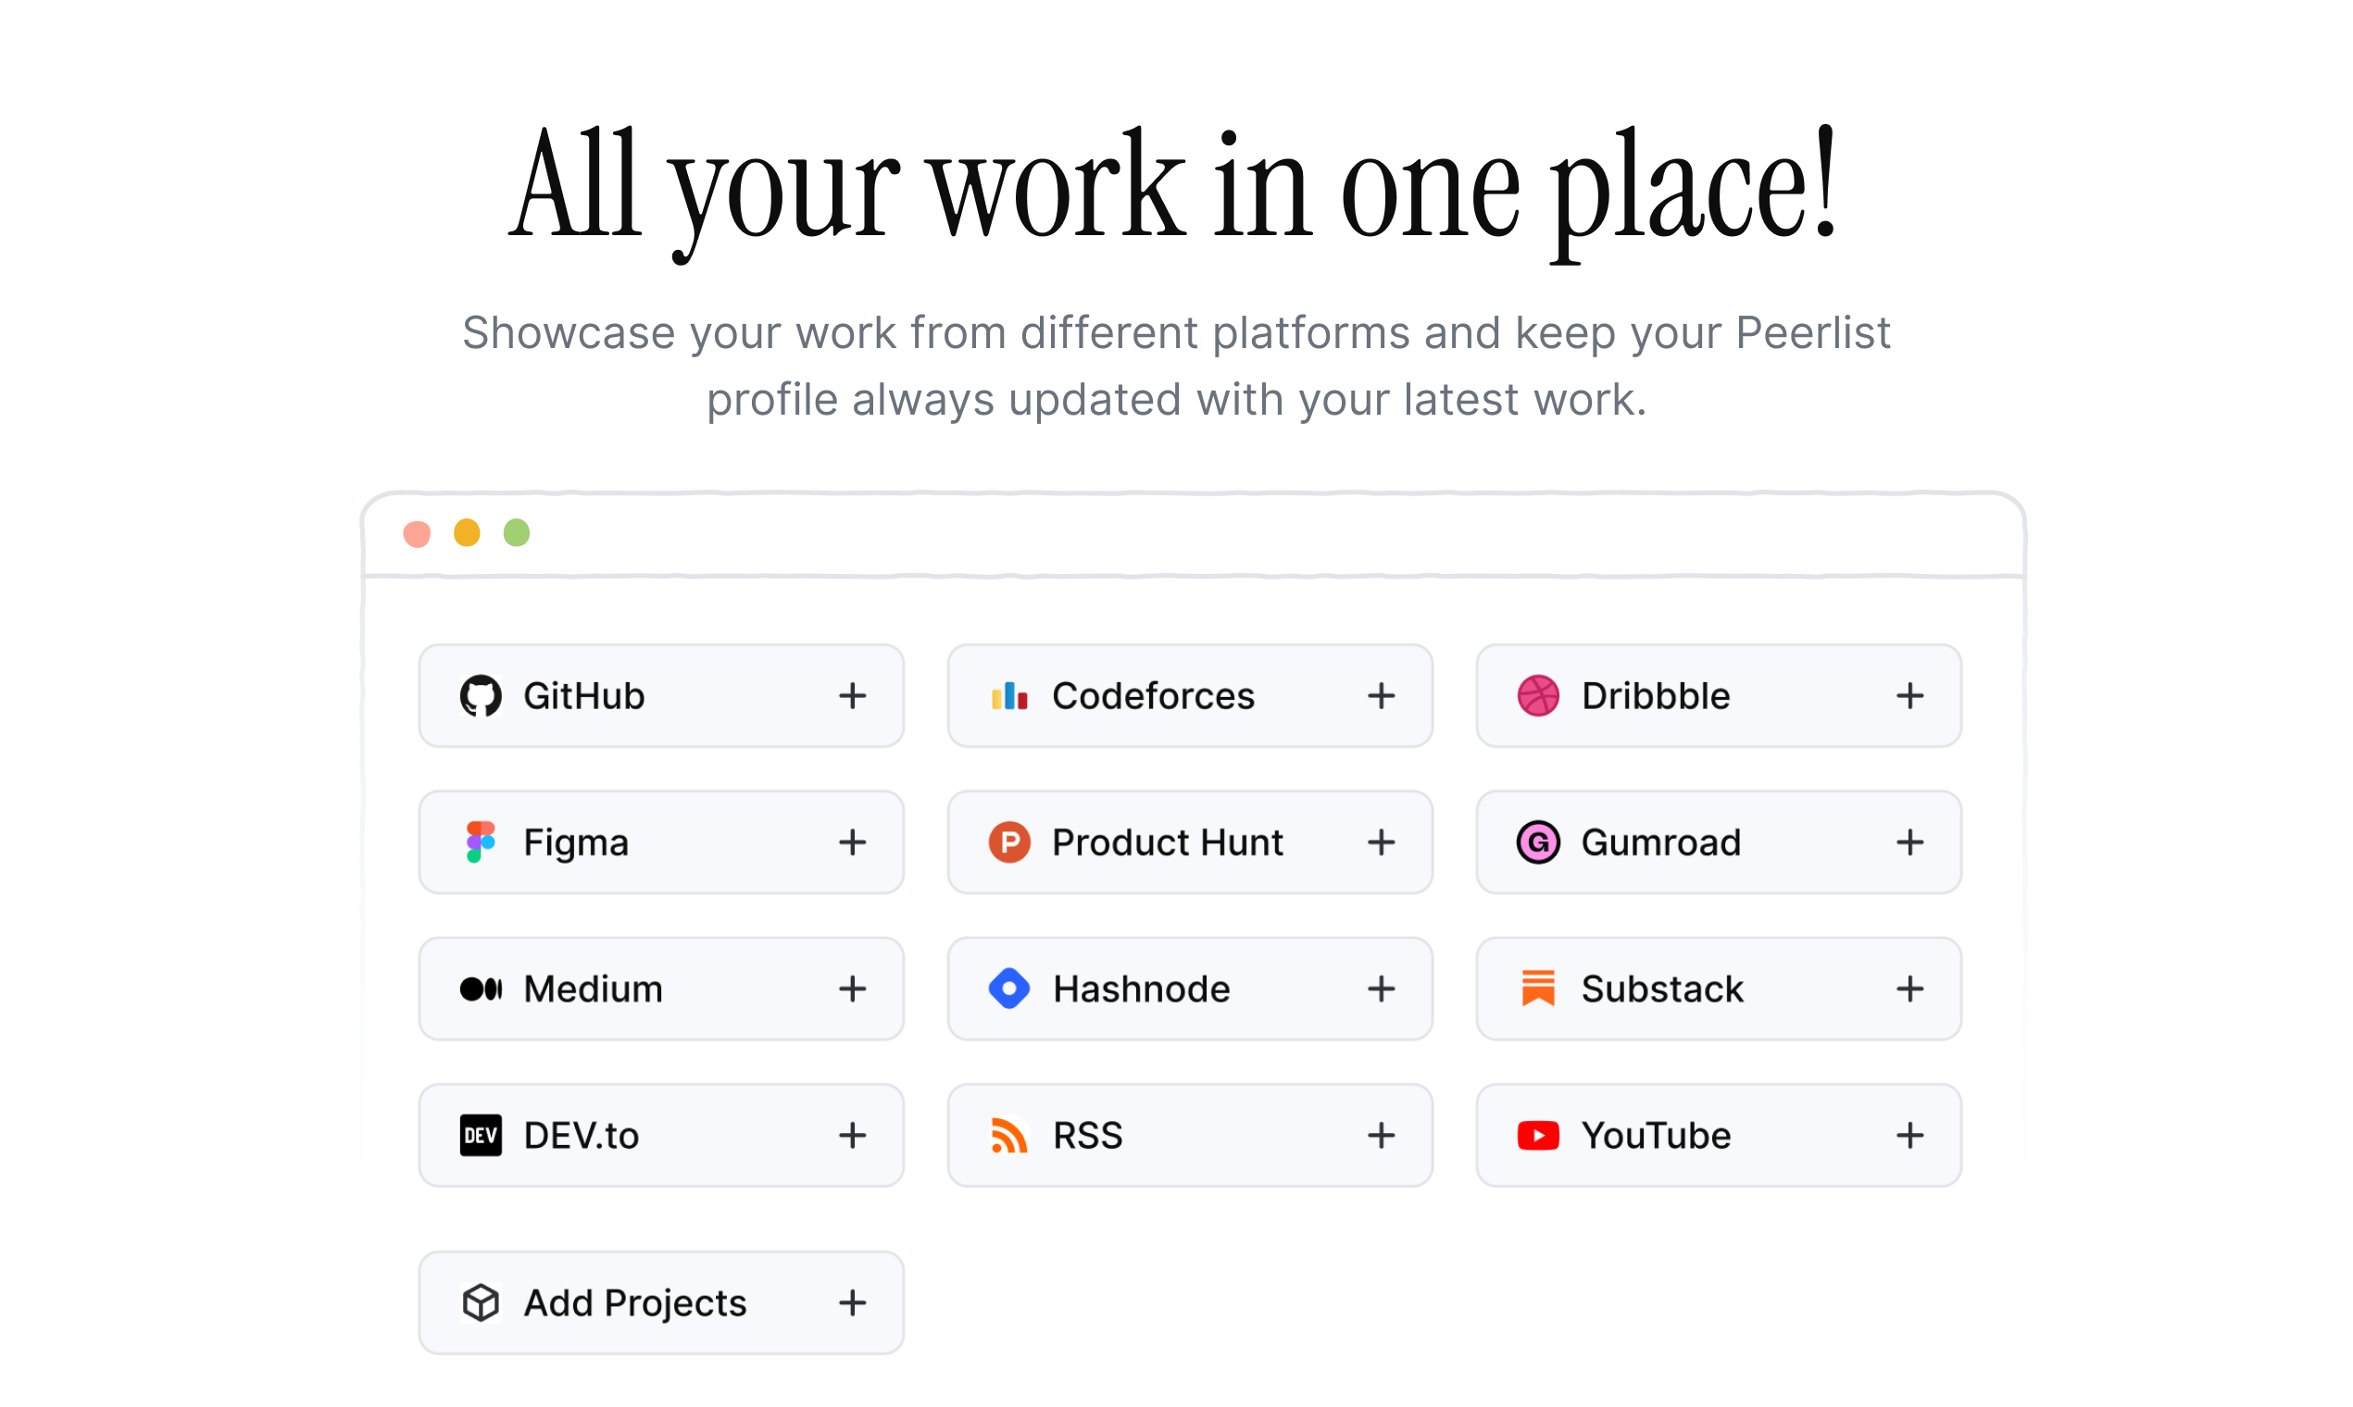Add DEV.to using its plus sign
The height and width of the screenshot is (1407, 2353).
[853, 1135]
